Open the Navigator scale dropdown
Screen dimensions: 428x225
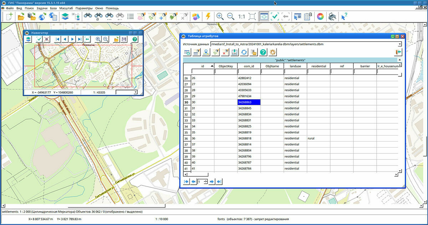[x=136, y=92]
